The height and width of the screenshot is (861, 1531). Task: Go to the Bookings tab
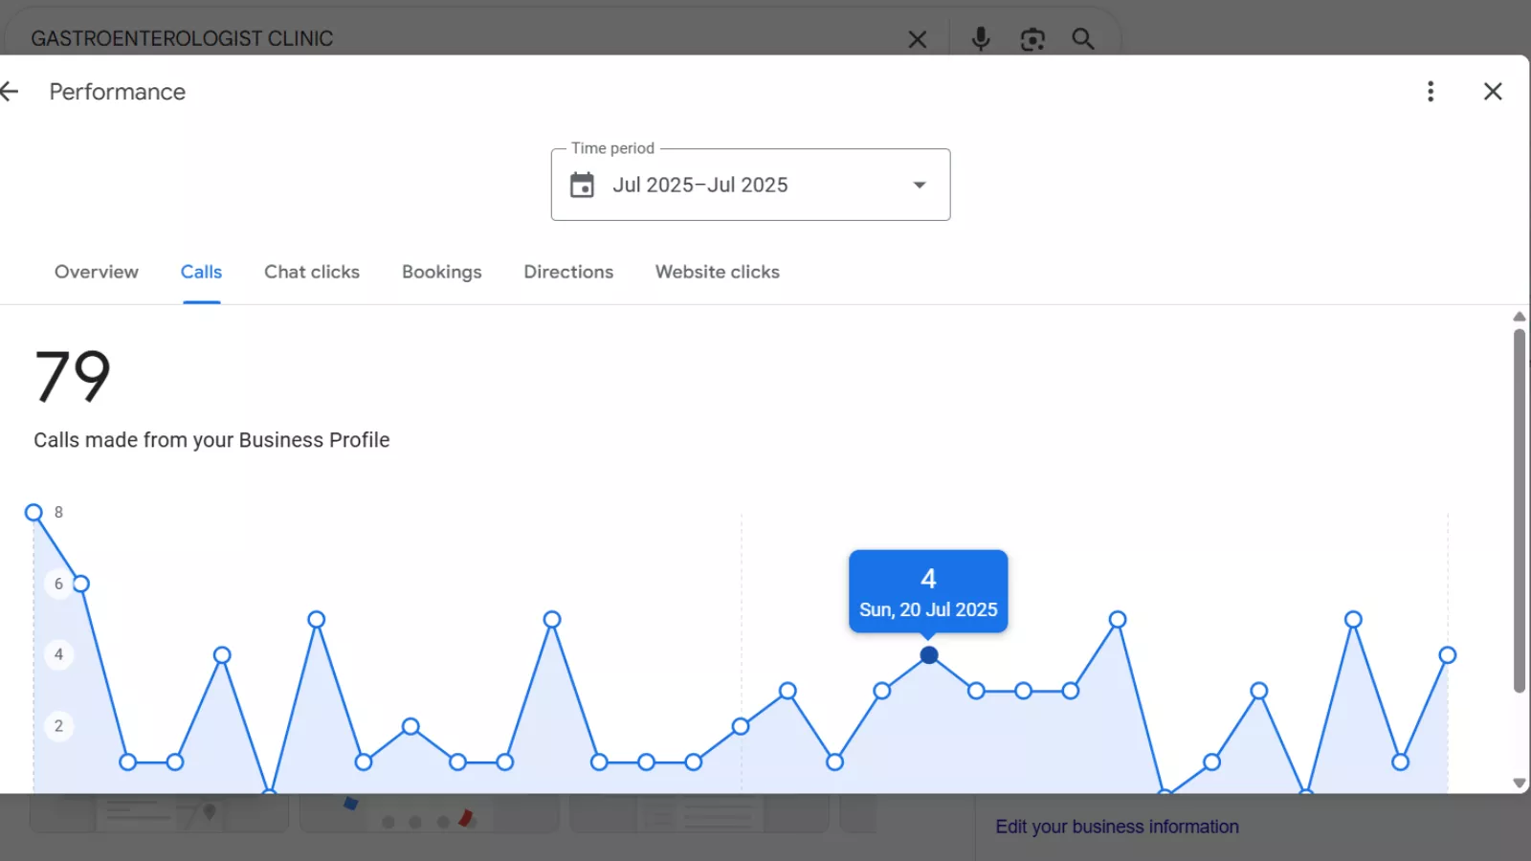point(442,272)
